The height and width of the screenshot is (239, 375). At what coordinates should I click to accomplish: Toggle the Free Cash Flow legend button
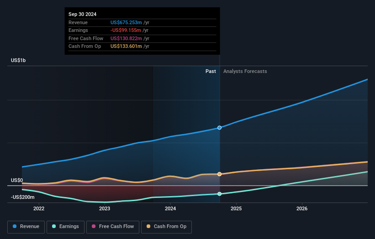pyautogui.click(x=113, y=227)
